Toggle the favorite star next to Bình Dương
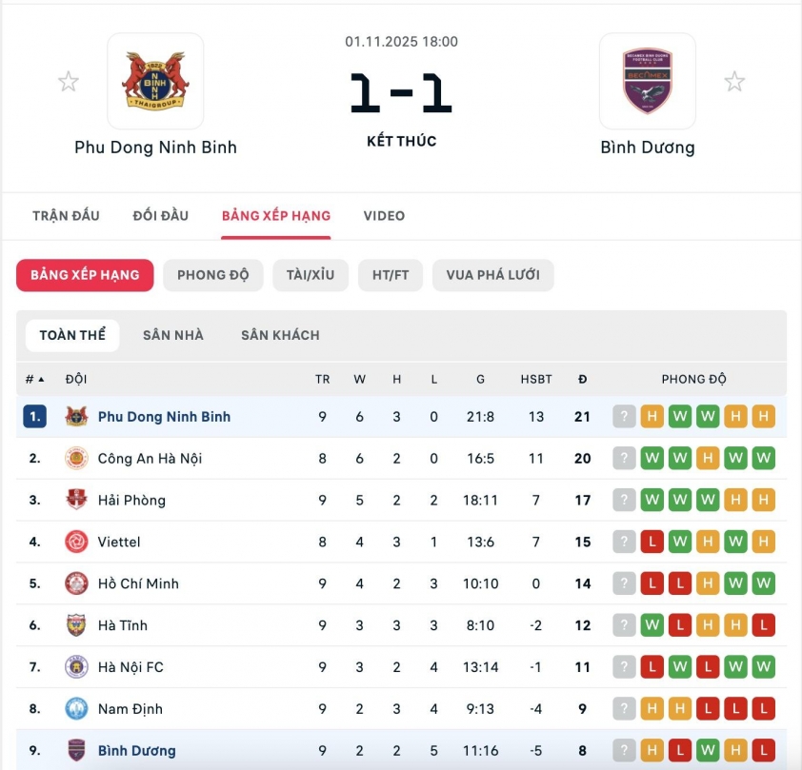This screenshot has width=802, height=770. coord(734,81)
